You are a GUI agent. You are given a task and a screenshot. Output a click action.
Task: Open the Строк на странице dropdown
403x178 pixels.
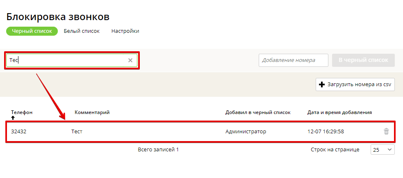383,149
